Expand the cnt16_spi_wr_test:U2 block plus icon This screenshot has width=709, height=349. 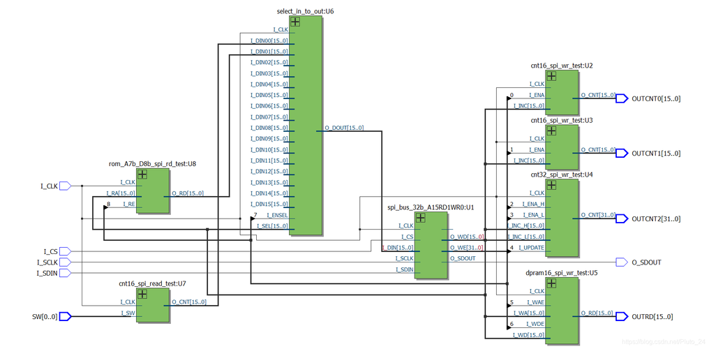551,76
